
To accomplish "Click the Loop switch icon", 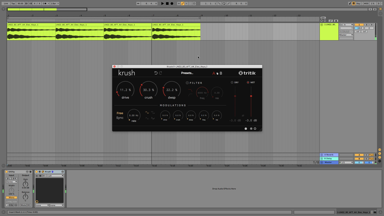I will (224, 3).
